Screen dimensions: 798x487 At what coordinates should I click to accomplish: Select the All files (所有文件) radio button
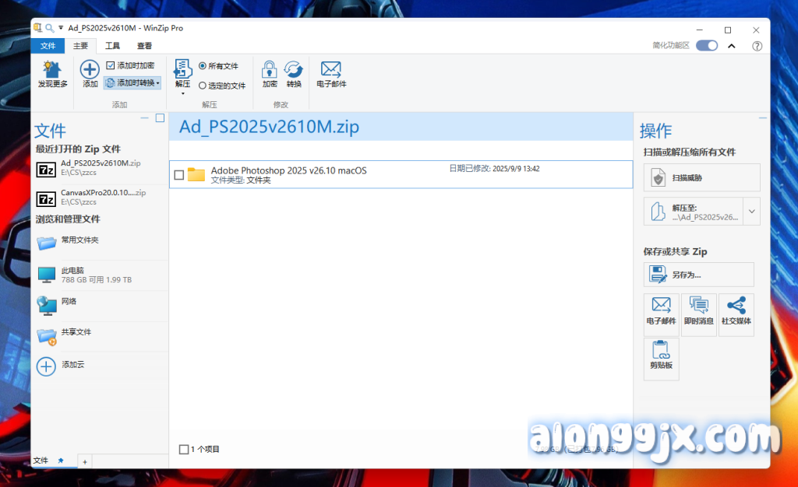[x=203, y=66]
